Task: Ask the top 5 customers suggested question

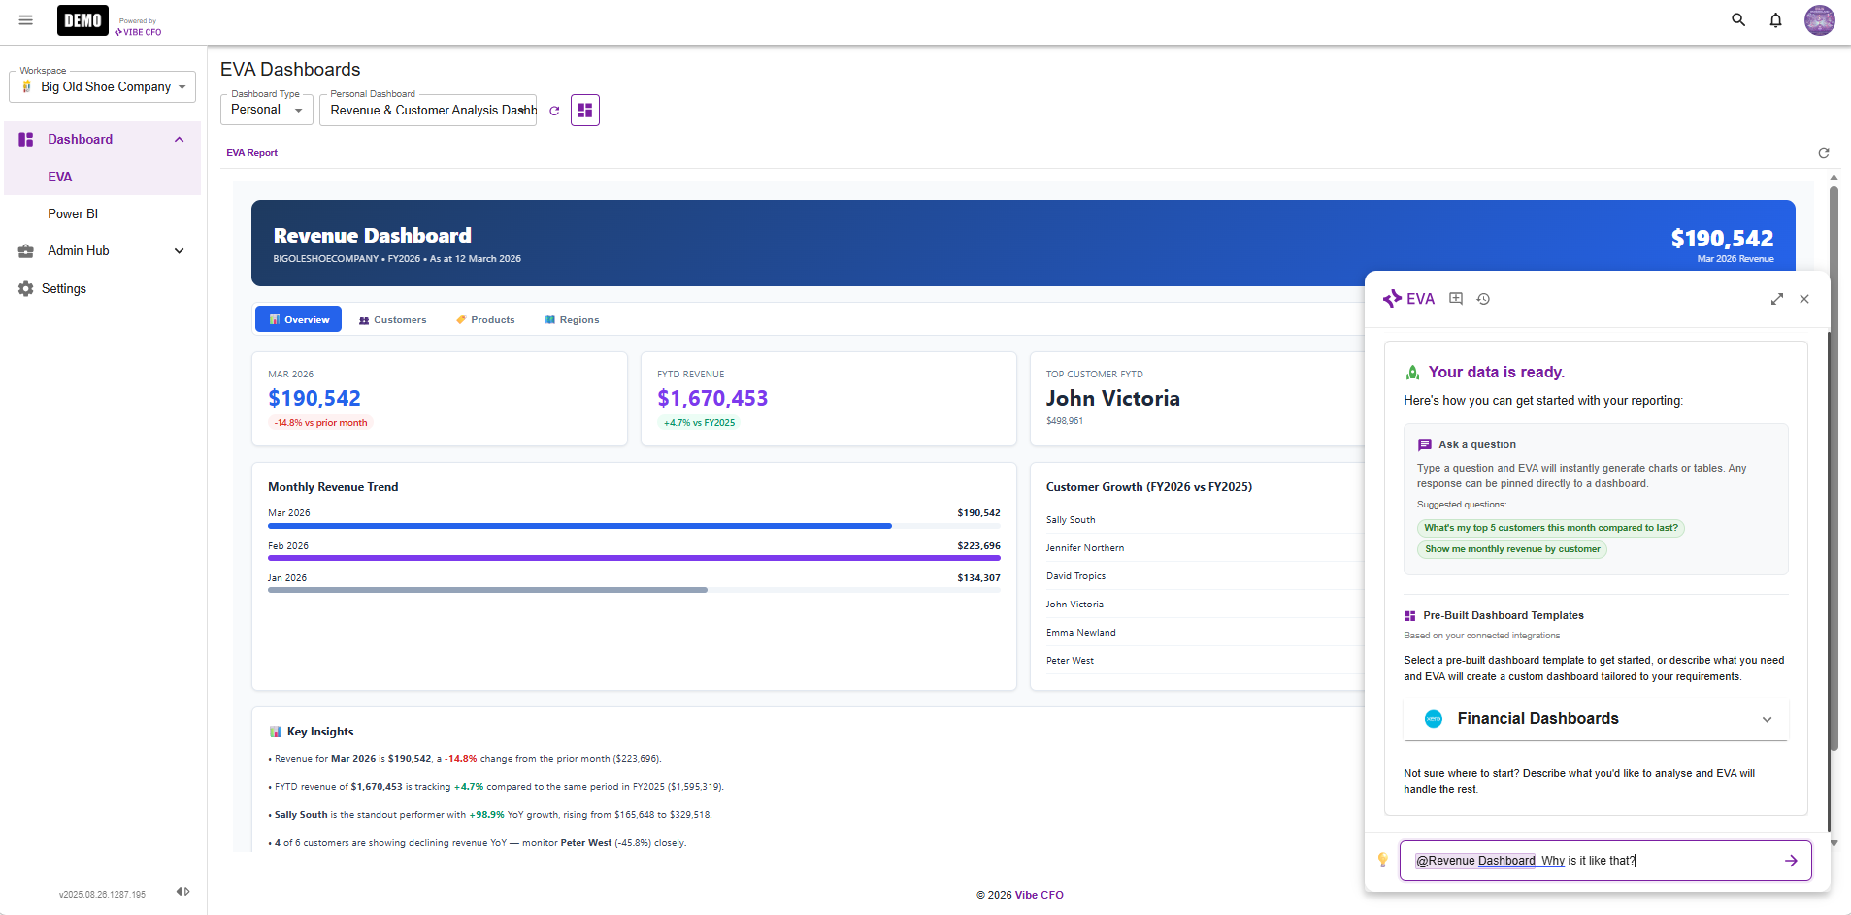Action: point(1550,528)
